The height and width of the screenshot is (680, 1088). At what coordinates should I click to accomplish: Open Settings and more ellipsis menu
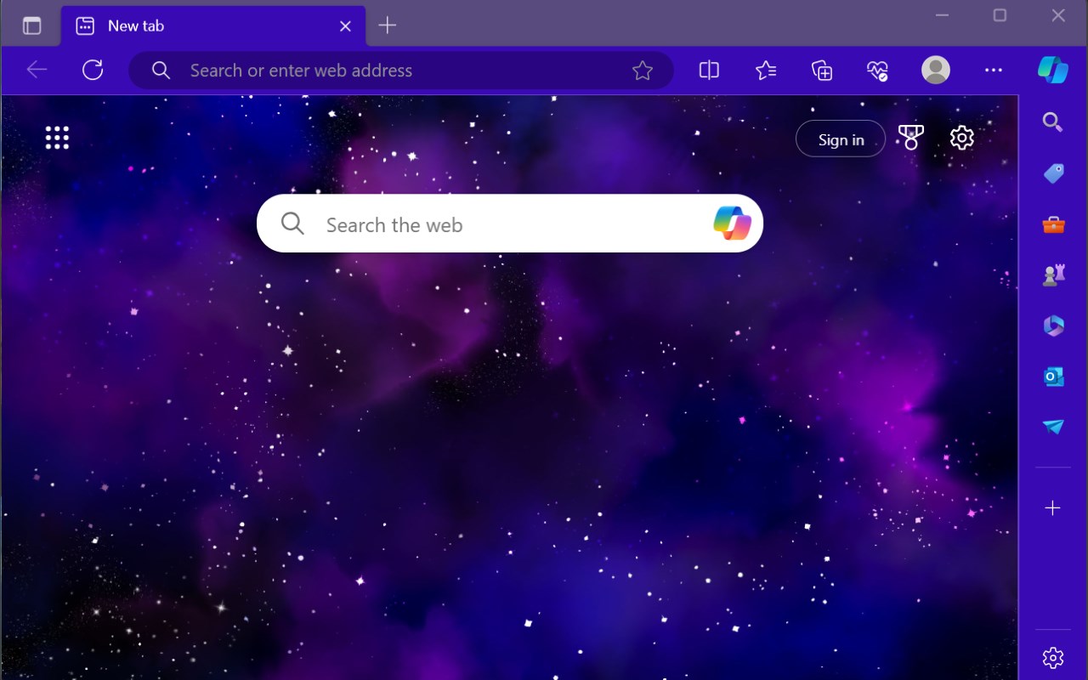(993, 71)
